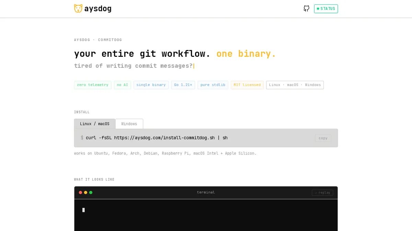
Task: Click the red dot in terminal title bar
Action: (80, 192)
